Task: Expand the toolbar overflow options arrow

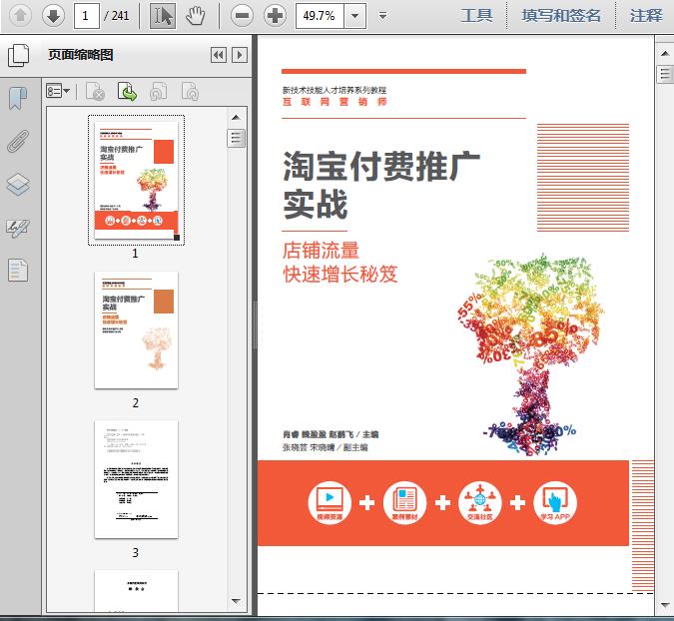Action: 382,16
